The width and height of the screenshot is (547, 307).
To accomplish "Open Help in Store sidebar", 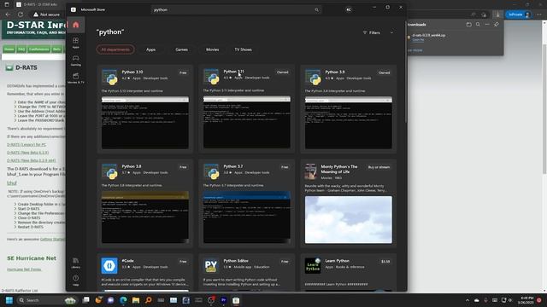I will 76,281.
